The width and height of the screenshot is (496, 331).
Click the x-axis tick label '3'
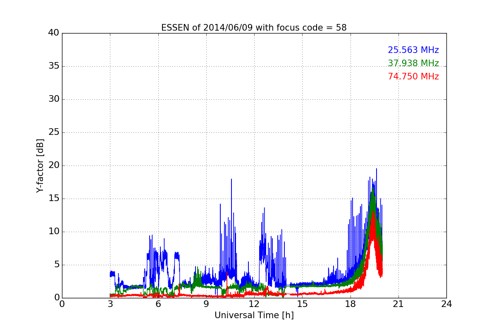tap(110, 304)
